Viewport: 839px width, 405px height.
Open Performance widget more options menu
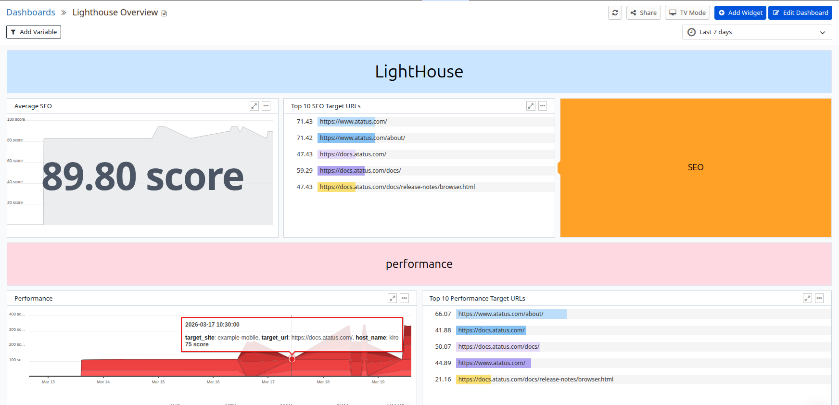[x=405, y=298]
